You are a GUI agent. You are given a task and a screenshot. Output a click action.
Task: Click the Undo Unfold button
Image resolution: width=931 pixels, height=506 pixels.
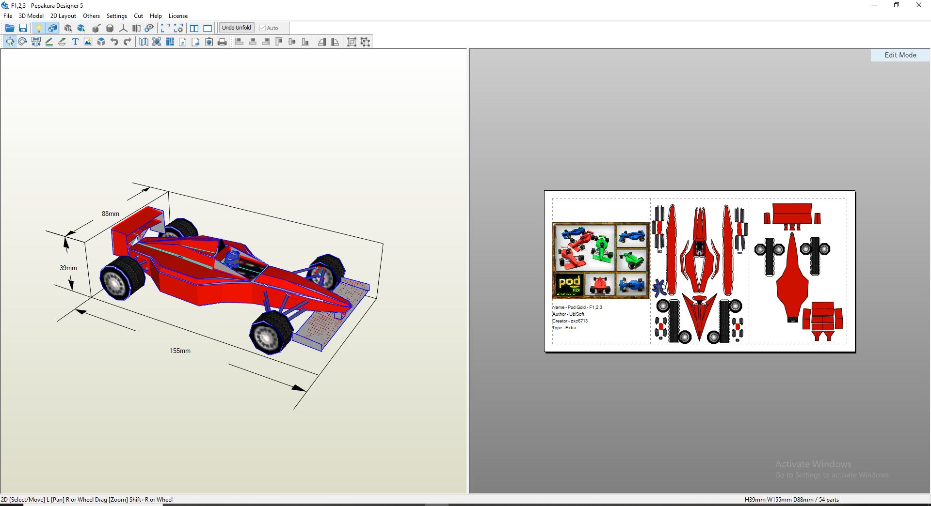tap(236, 28)
